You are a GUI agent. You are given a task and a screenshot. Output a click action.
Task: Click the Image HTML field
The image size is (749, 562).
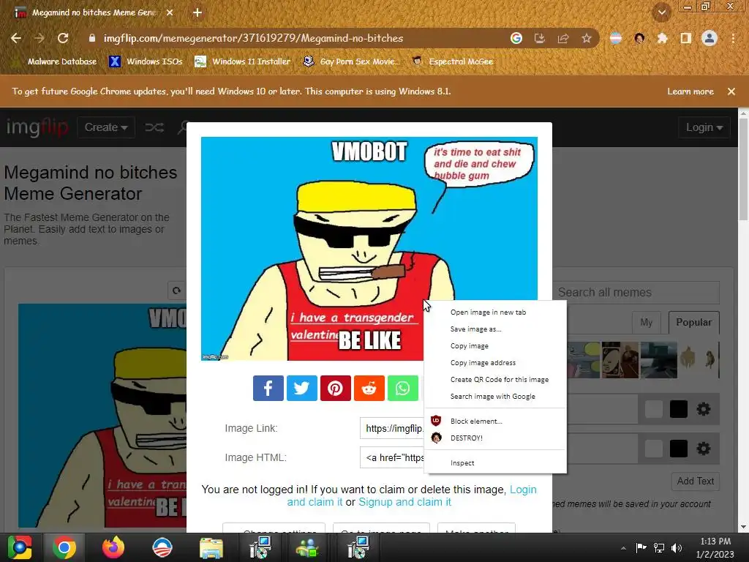click(392, 458)
